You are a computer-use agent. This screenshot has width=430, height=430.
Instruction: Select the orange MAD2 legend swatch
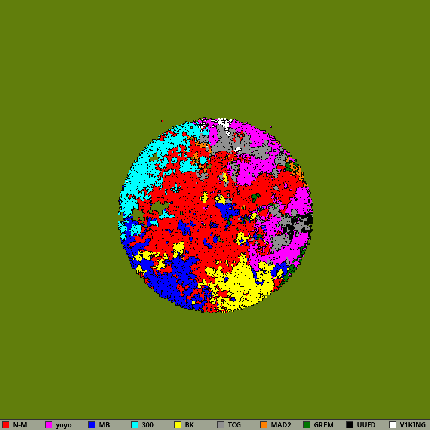[x=264, y=425]
